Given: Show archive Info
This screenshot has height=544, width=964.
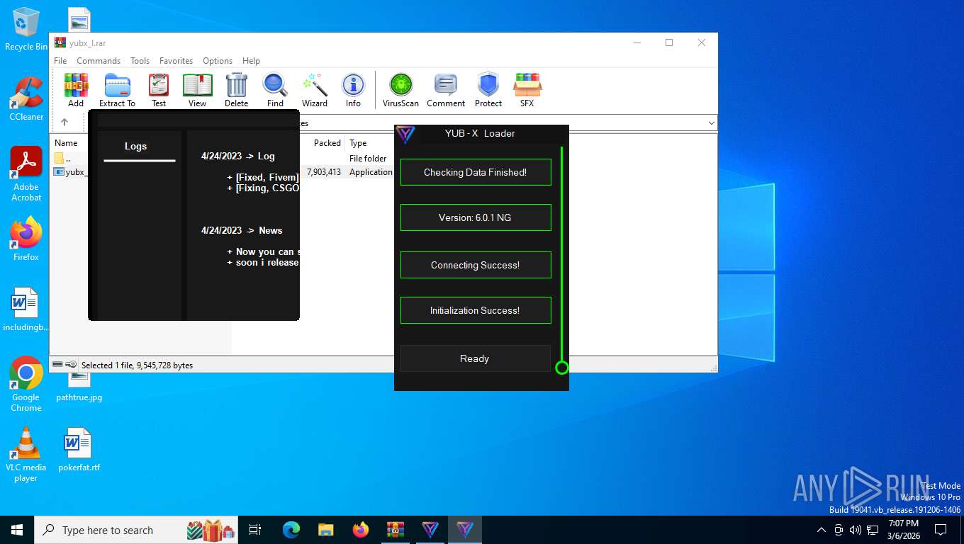Looking at the screenshot, I should (x=353, y=90).
